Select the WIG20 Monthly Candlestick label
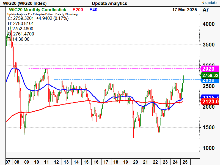 click(x=38, y=10)
